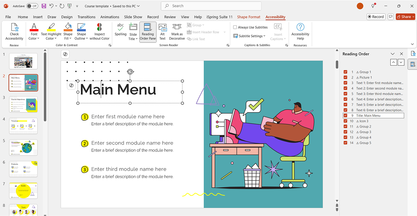Start presentation from beginning icon
Viewport: 417px width, 216px height.
point(69,6)
